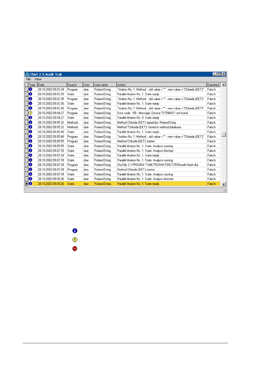This screenshot has width=258, height=366.
Task: Click the info icon for 09:05:48 Program row
Action: point(31,136)
